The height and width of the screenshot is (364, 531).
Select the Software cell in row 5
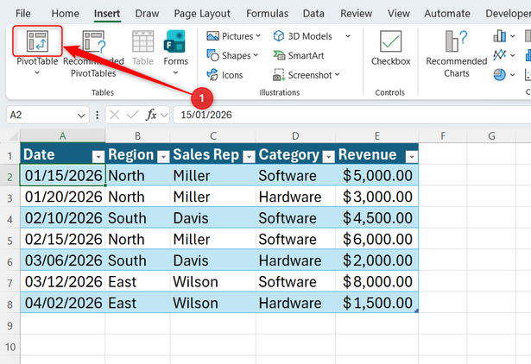(295, 240)
